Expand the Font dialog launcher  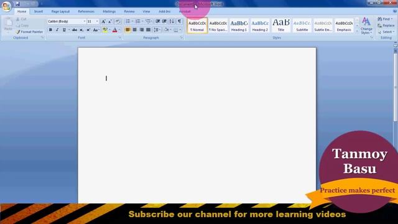coord(120,37)
